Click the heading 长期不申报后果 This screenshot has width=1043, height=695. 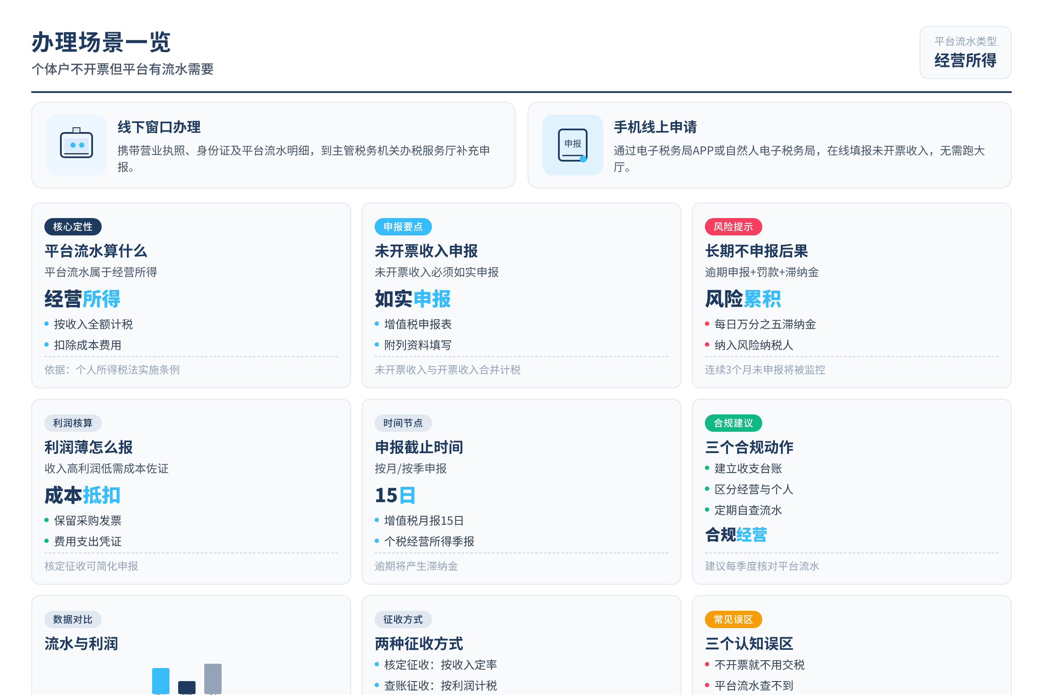(x=757, y=252)
